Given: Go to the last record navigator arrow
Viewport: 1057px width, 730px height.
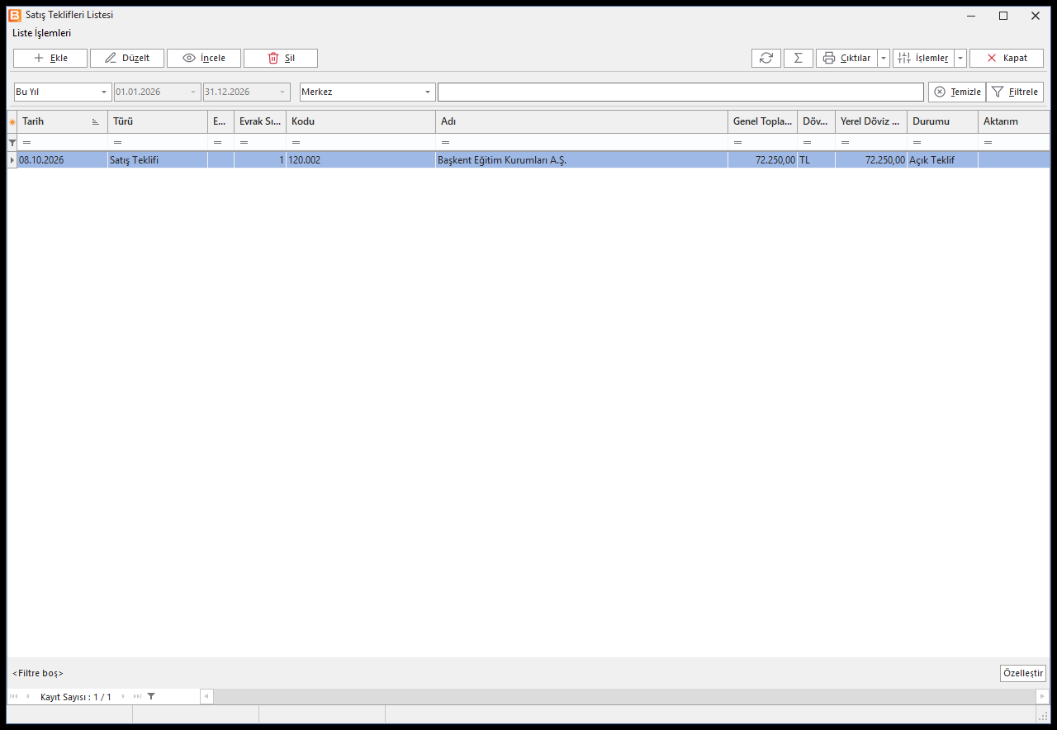Looking at the screenshot, I should pyautogui.click(x=137, y=696).
